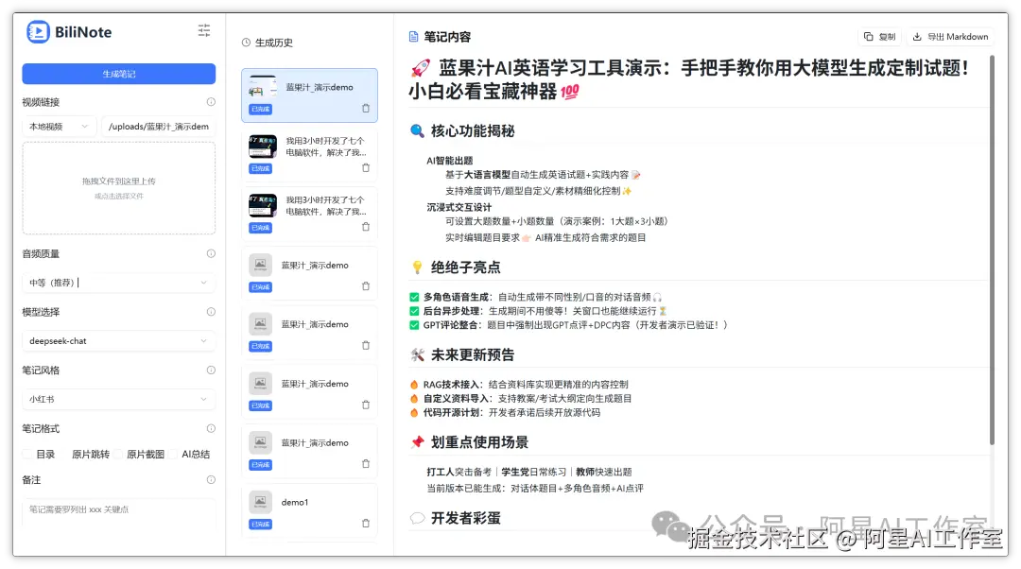Screen dimensions: 1021x569
Task: Open the deepseek-chat model dropdown
Action: [118, 340]
